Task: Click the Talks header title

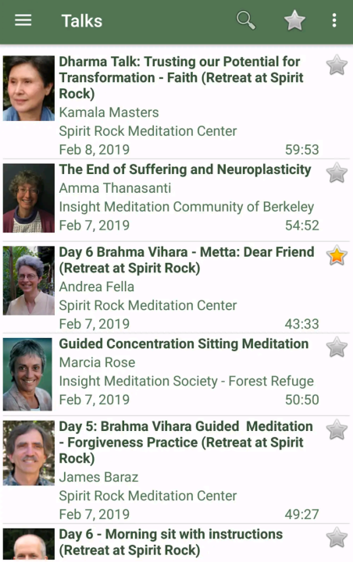Action: (82, 21)
